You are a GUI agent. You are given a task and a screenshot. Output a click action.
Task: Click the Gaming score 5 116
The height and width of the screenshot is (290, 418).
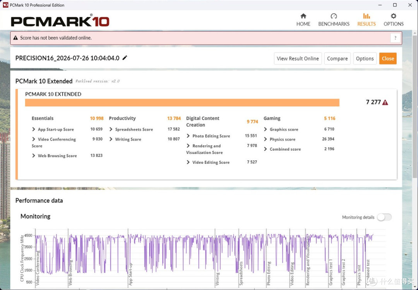click(x=329, y=119)
